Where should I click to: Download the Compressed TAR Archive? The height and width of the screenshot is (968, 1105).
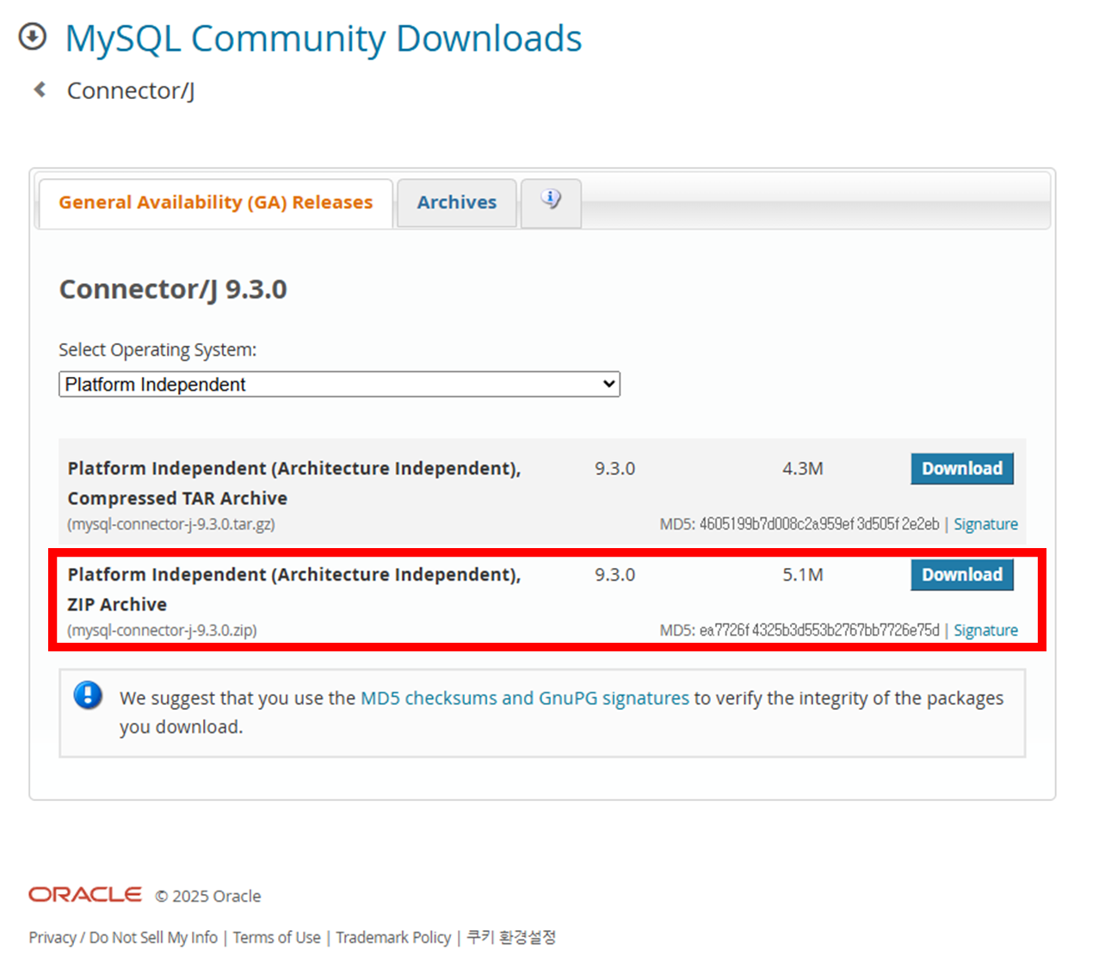[x=962, y=469]
